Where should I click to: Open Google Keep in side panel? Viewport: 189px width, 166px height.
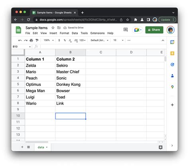coord(172,53)
